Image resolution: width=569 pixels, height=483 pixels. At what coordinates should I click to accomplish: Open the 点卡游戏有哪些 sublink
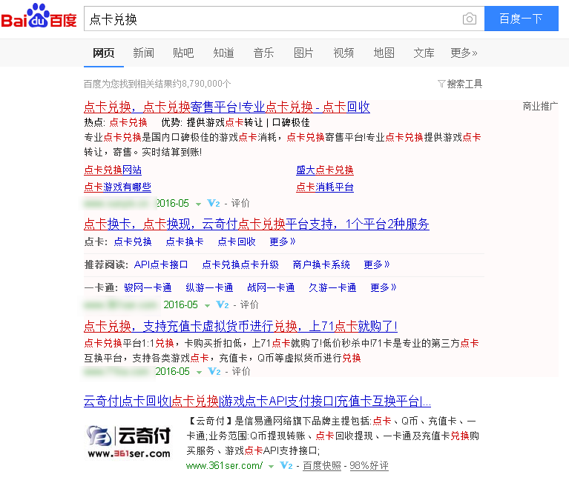click(x=117, y=187)
